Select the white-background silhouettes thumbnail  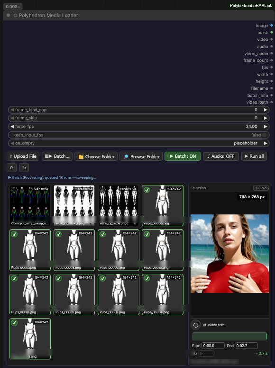(74, 205)
